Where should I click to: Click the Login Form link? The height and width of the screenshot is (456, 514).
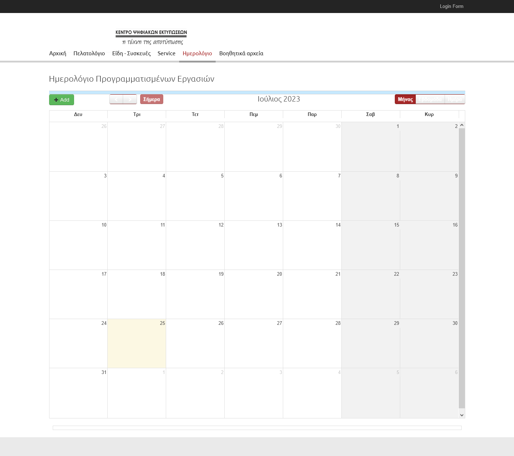pyautogui.click(x=452, y=7)
